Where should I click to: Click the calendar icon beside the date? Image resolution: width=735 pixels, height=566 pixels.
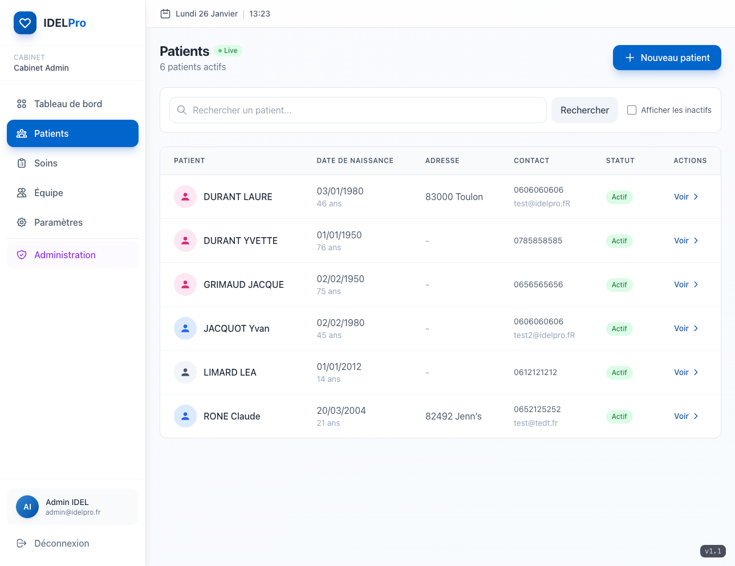165,14
